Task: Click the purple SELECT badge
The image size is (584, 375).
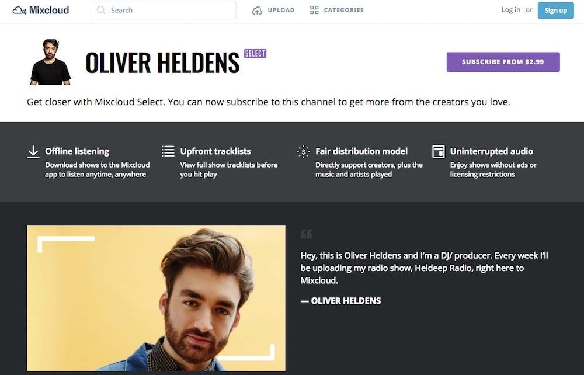Action: coord(255,54)
